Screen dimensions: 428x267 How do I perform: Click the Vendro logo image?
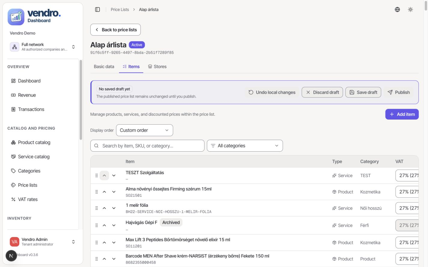point(16,17)
